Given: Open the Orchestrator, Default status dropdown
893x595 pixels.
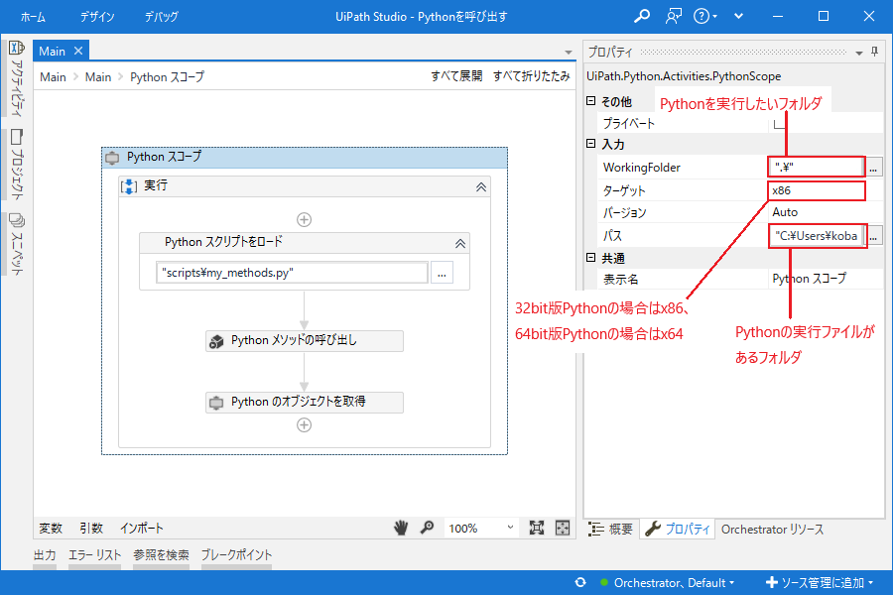Looking at the screenshot, I should (675, 582).
